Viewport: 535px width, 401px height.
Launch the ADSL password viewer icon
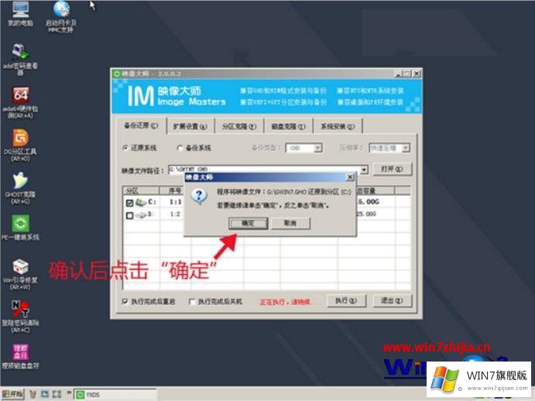tap(20, 59)
